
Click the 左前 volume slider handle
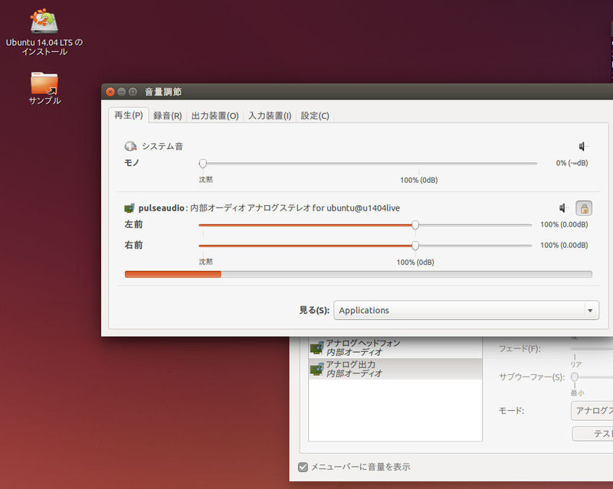point(415,225)
